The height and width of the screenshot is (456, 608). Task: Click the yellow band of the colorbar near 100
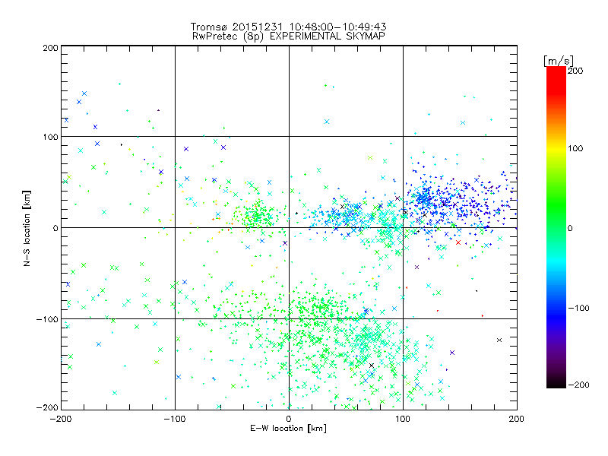pos(556,148)
